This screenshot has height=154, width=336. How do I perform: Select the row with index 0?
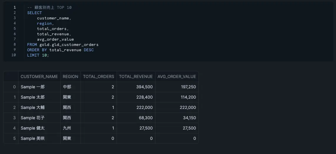point(11,87)
